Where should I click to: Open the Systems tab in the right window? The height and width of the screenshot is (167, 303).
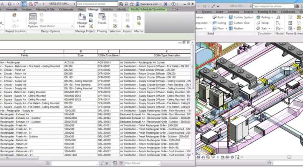206,12
